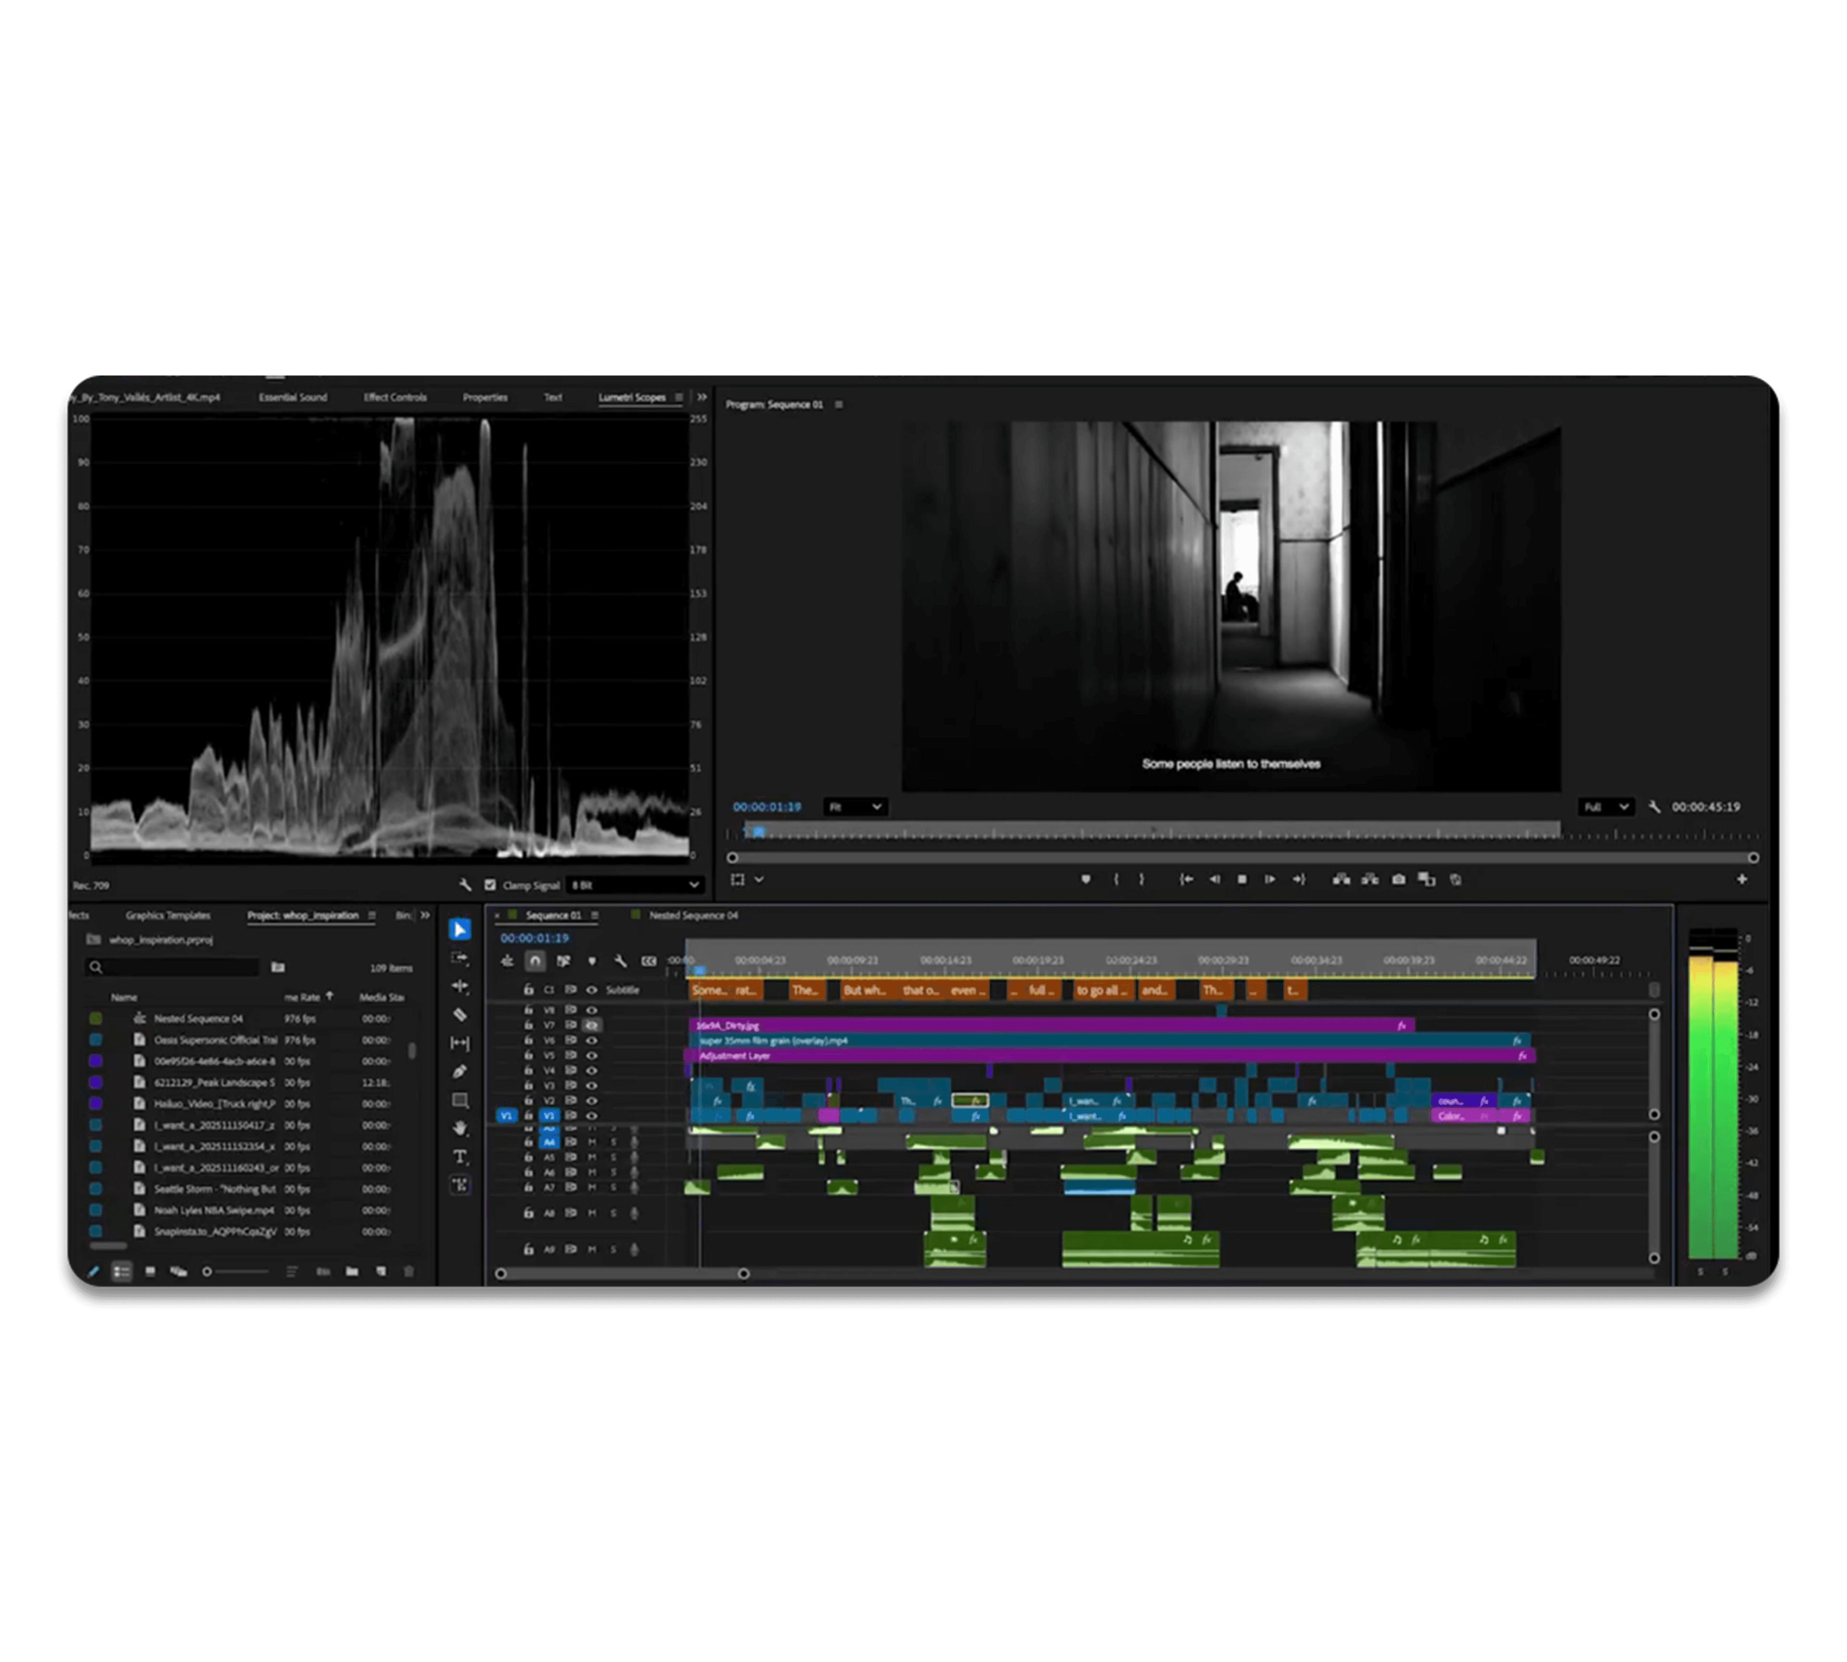Screen dimensions: 1847x1662
Task: Open the timeline settings wrench icon
Action: [x=621, y=962]
